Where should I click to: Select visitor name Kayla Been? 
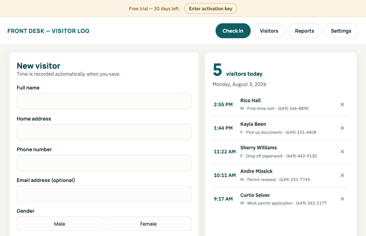coord(253,124)
